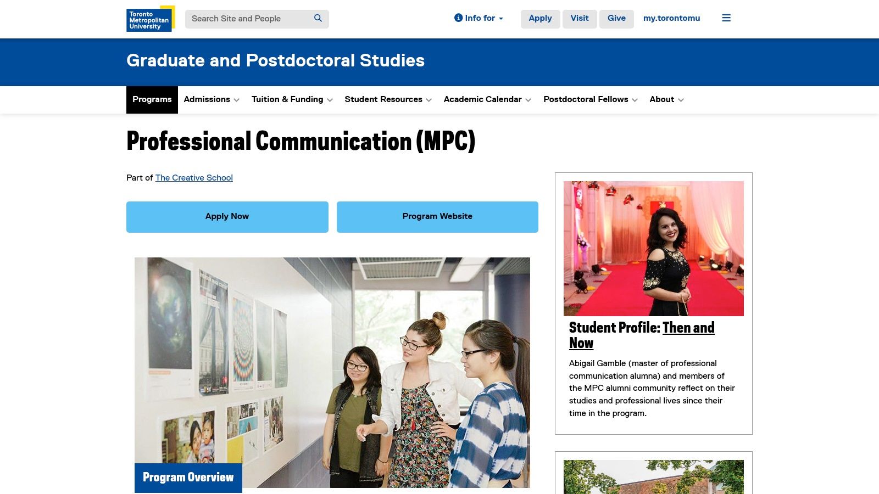
Task: Go to Graduate and Postdoctoral Studies heading
Action: 275,60
